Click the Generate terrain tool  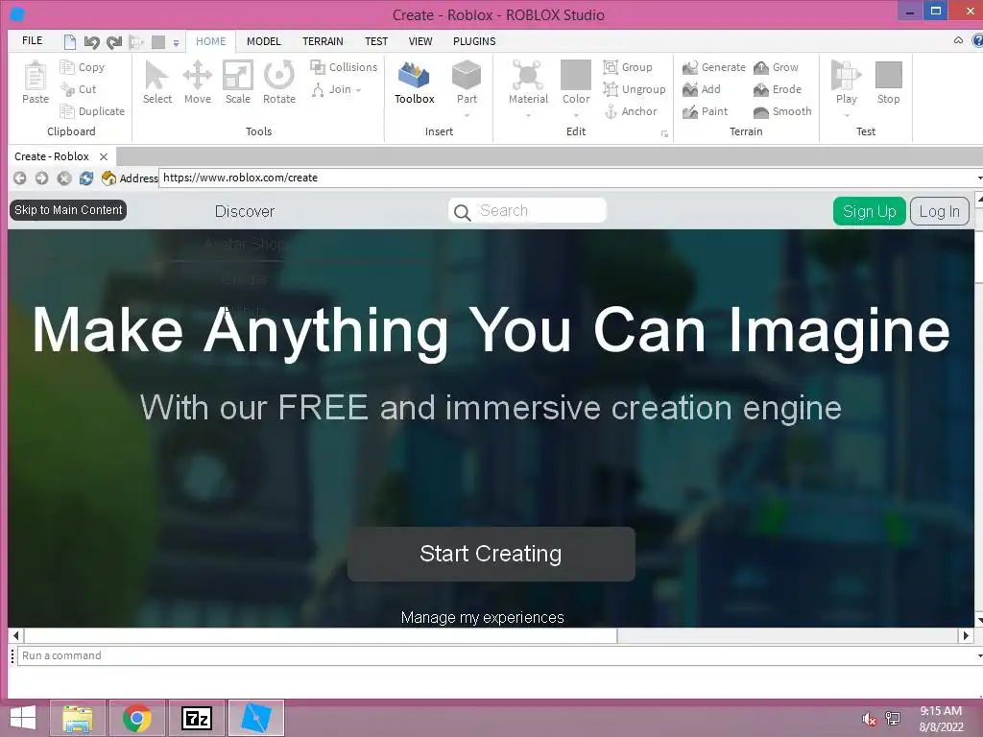pyautogui.click(x=714, y=67)
